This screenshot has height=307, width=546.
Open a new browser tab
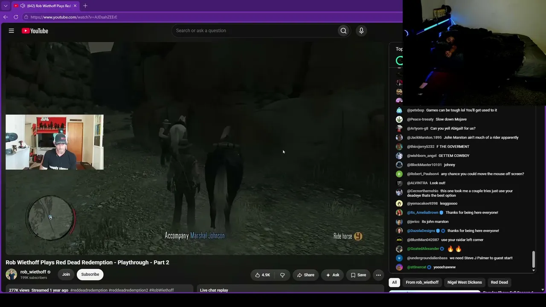(85, 6)
